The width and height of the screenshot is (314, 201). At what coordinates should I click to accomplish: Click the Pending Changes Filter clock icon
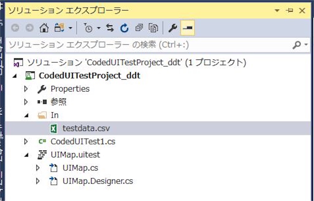(x=88, y=28)
